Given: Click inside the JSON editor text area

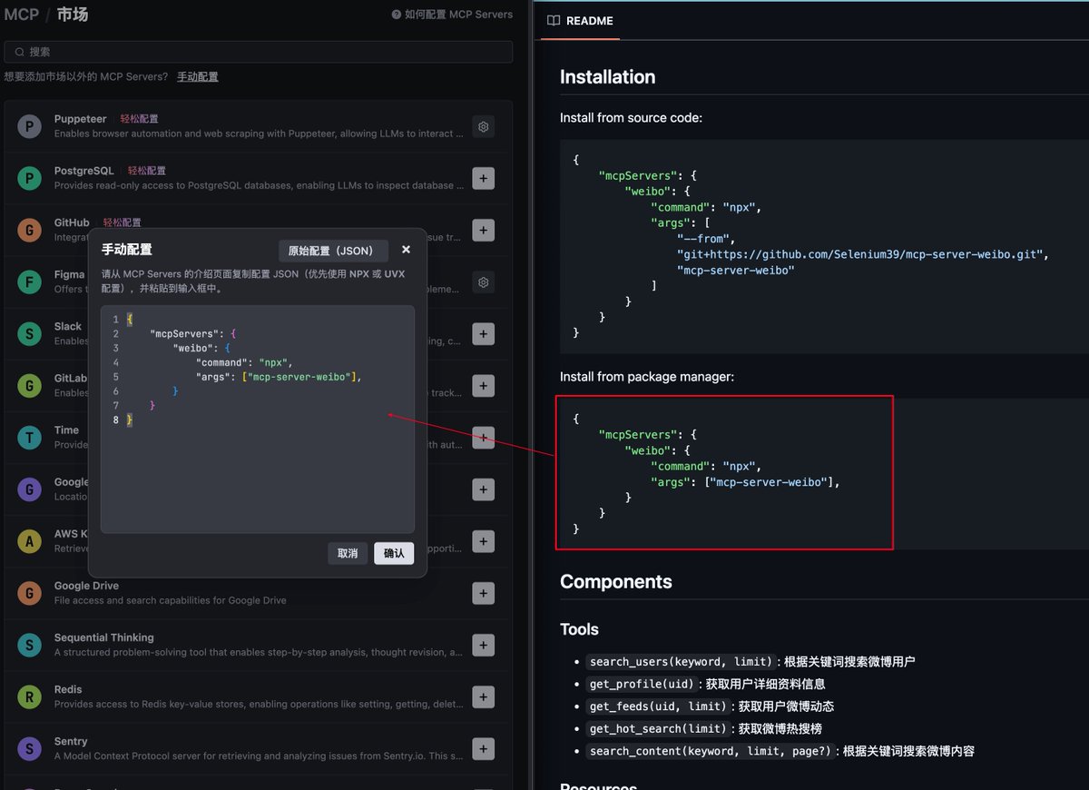Looking at the screenshot, I should coord(258,419).
